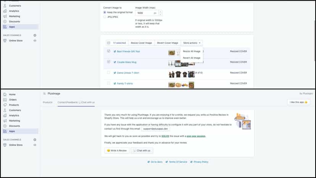
Task: Increase image width with stepper arrow
Action: (x=160, y=12)
